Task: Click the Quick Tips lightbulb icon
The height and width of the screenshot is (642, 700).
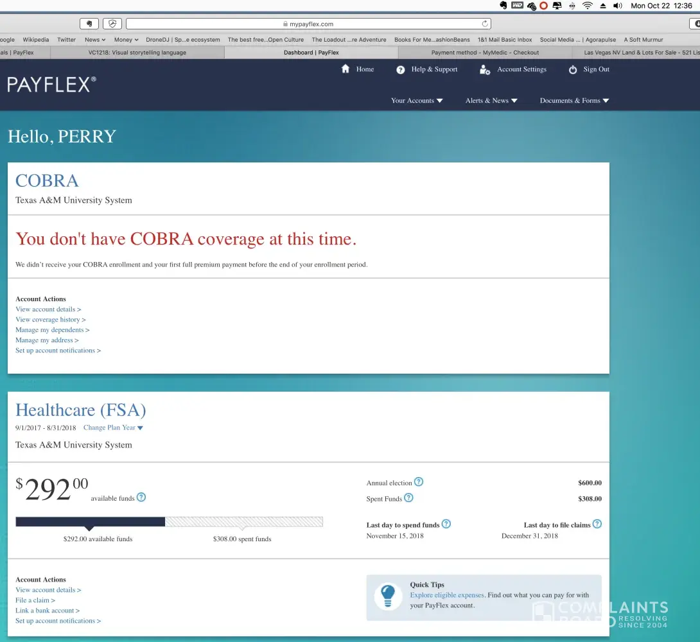Action: [387, 596]
